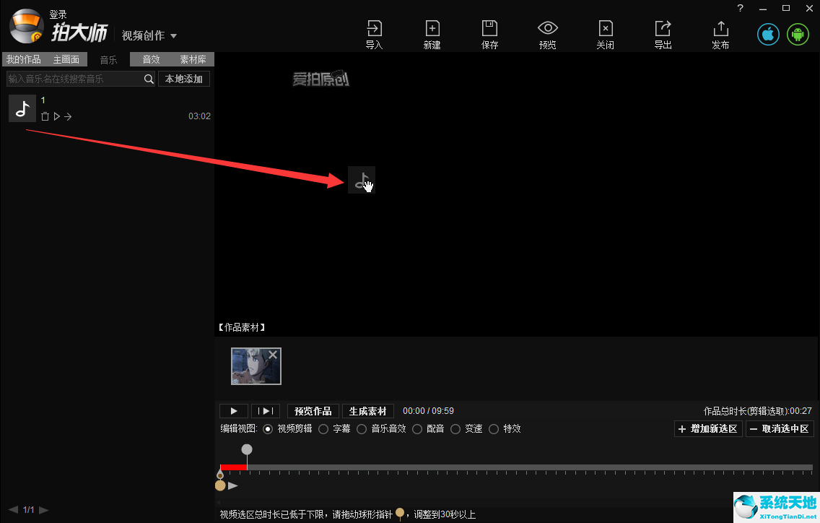Image resolution: width=820 pixels, height=523 pixels.
Task: Click the 生成素材 button
Action: (367, 410)
